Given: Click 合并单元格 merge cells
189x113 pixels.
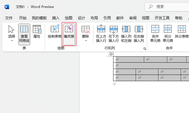Looking at the screenshot, I should 155,33.
